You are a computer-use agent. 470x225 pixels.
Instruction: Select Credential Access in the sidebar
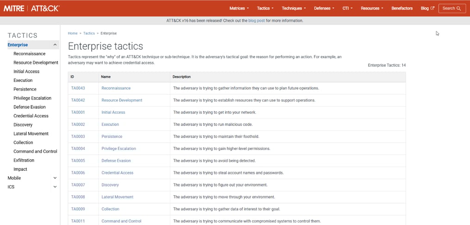(31, 116)
